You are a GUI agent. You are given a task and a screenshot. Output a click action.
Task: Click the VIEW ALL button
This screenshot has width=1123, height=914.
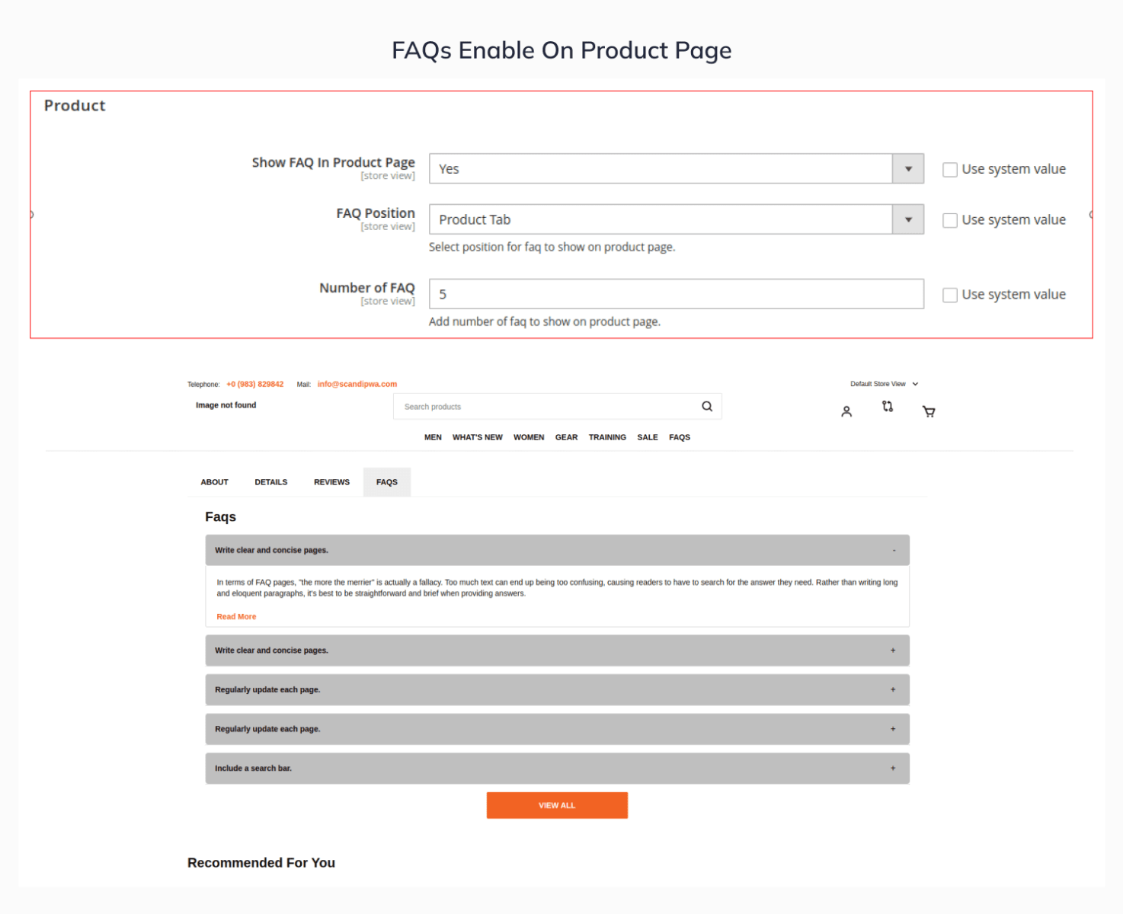click(x=557, y=804)
